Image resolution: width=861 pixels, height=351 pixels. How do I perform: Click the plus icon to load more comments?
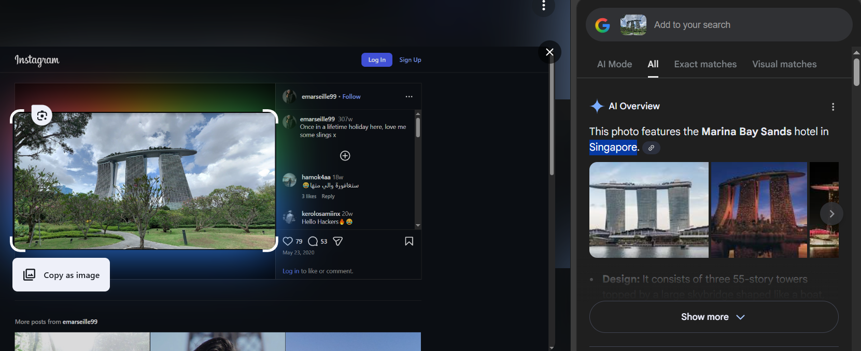[345, 156]
